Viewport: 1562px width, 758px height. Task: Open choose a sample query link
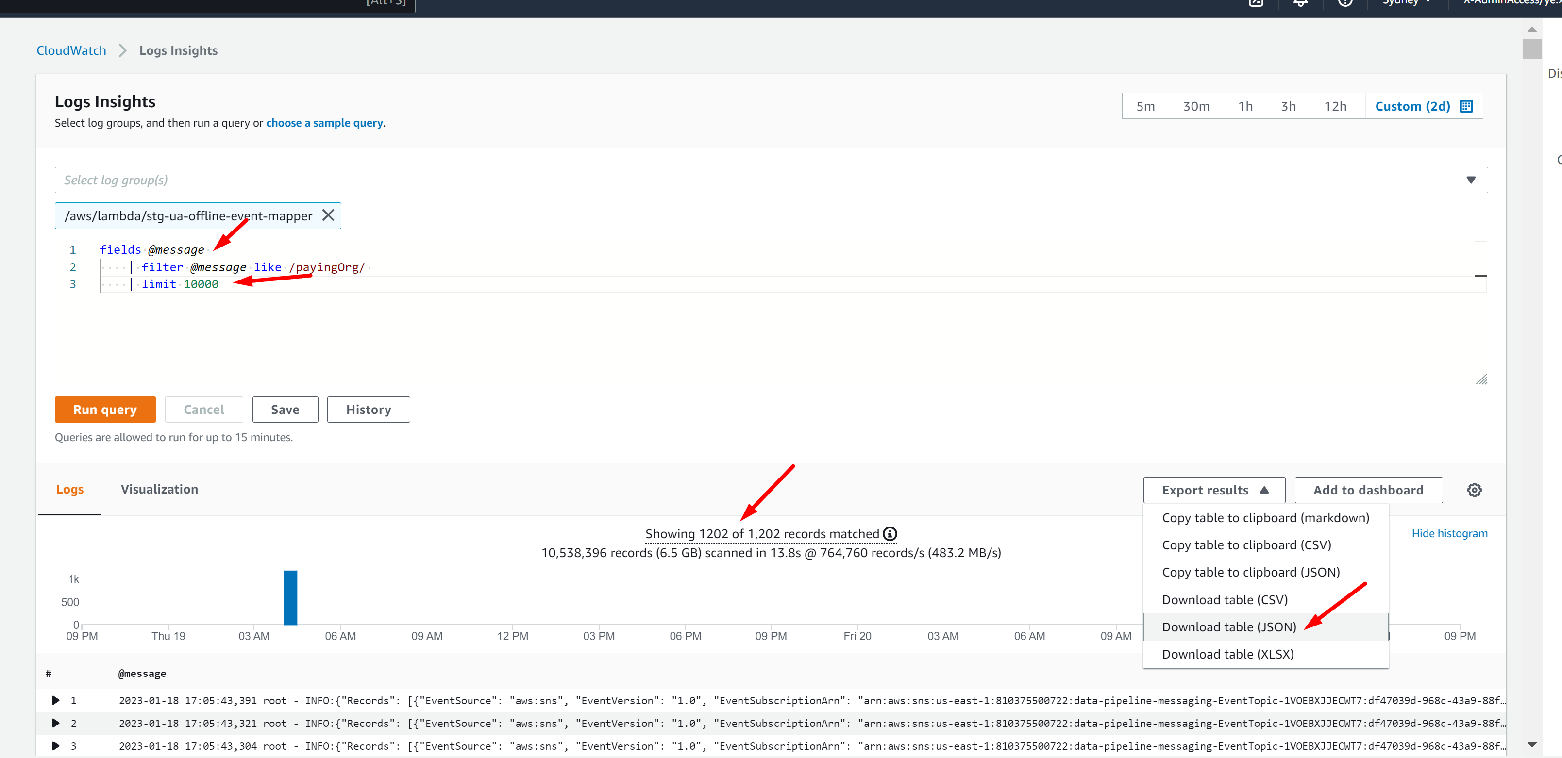click(324, 122)
